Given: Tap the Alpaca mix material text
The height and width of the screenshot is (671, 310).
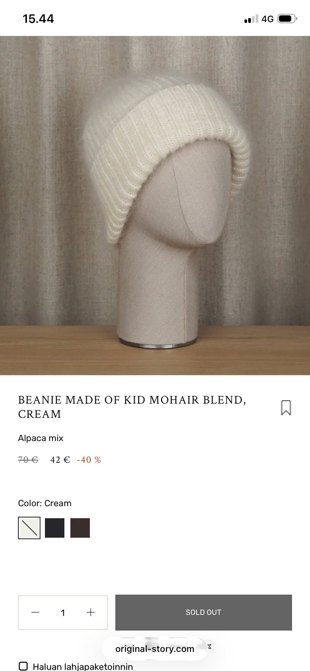Looking at the screenshot, I should click(x=40, y=438).
